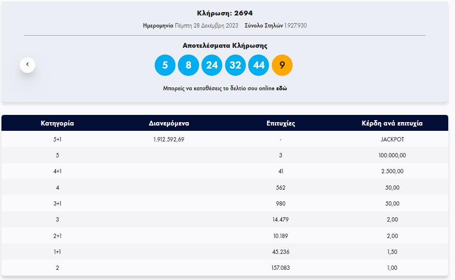This screenshot has height=280, width=455.
Task: Select the 5+1 category row label
Action: click(57, 139)
